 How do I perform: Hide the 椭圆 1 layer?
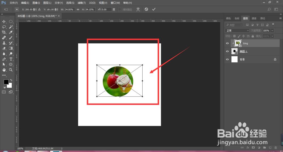[x=228, y=51]
